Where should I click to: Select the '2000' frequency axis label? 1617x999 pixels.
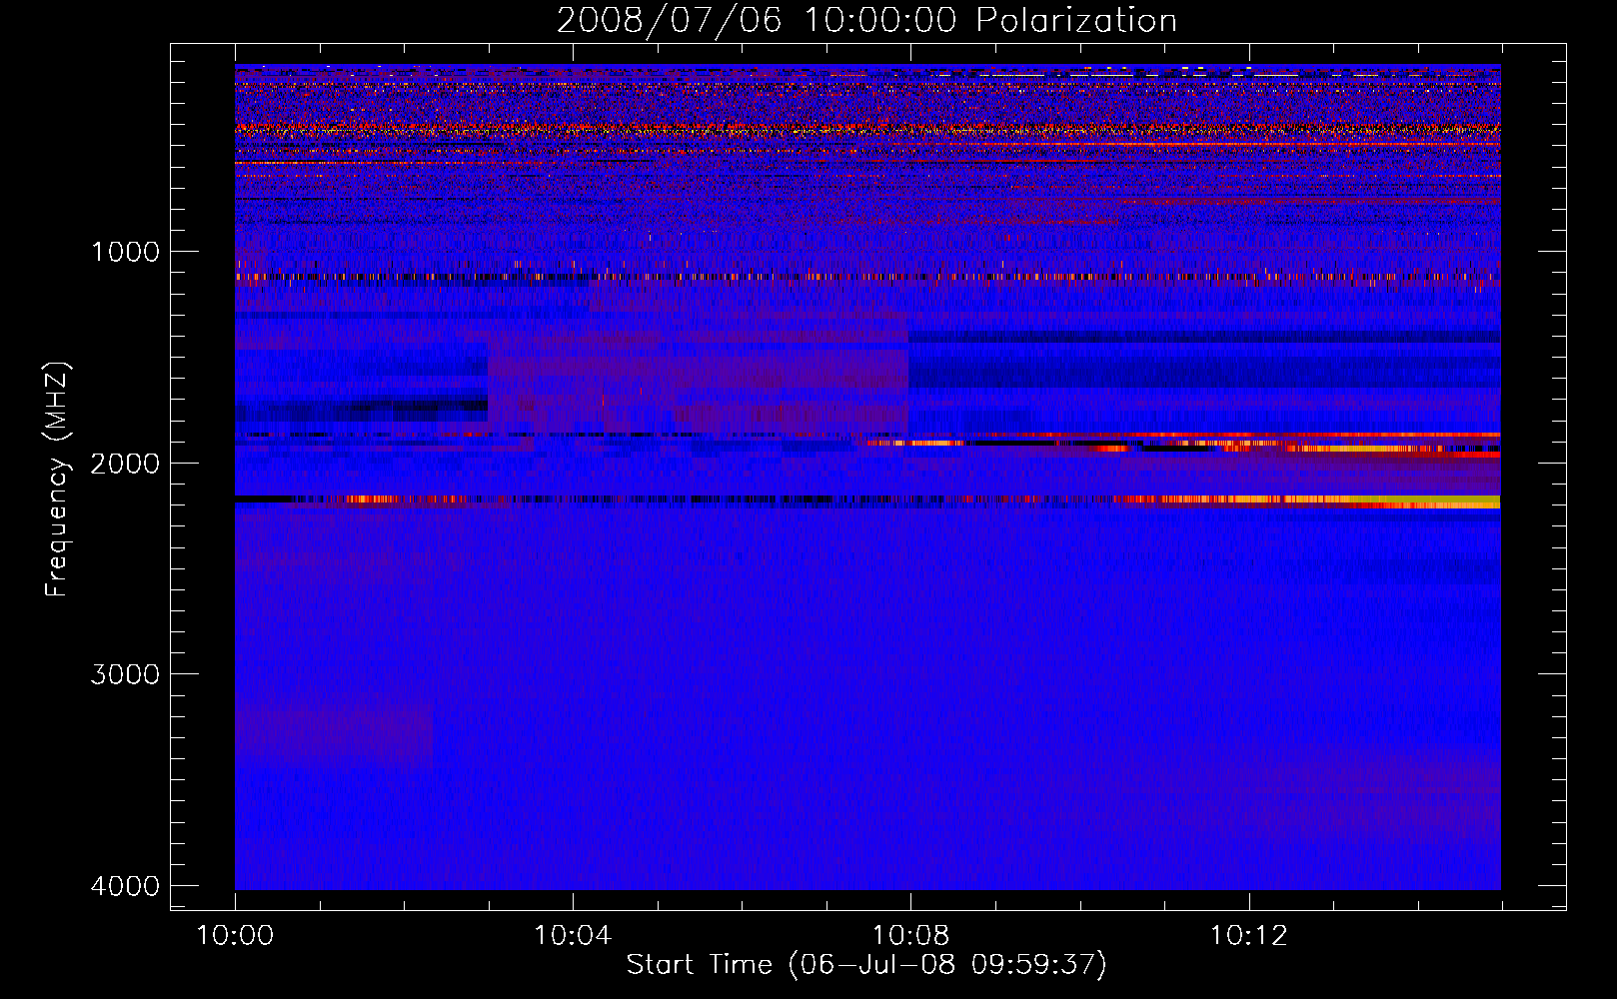(x=125, y=464)
